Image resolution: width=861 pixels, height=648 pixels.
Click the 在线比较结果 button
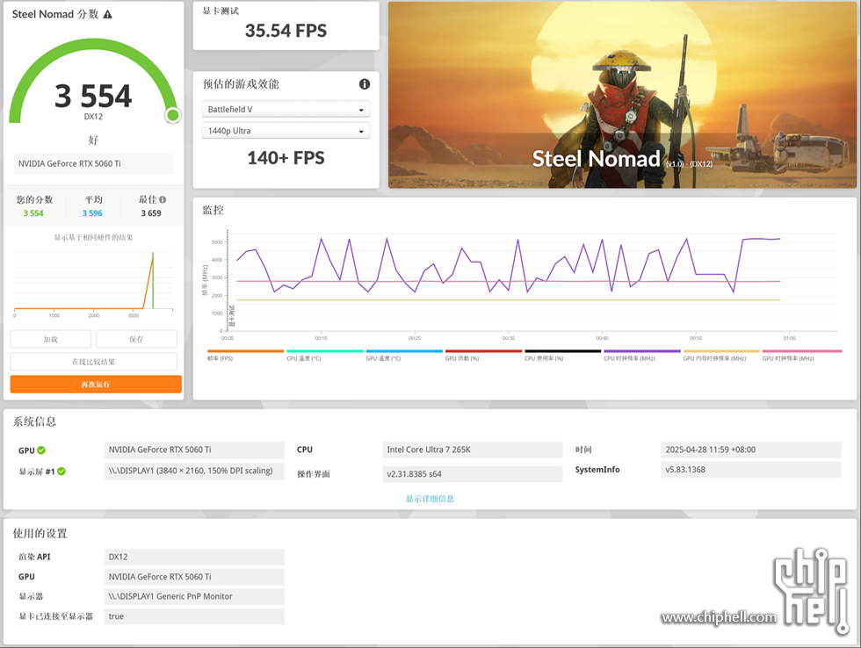pos(93,362)
